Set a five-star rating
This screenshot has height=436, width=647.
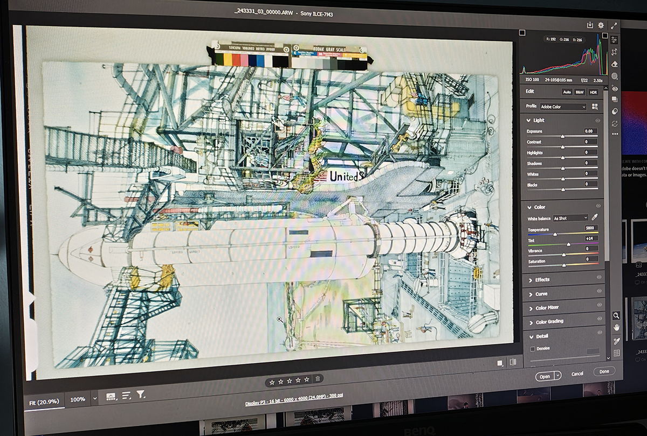[307, 379]
